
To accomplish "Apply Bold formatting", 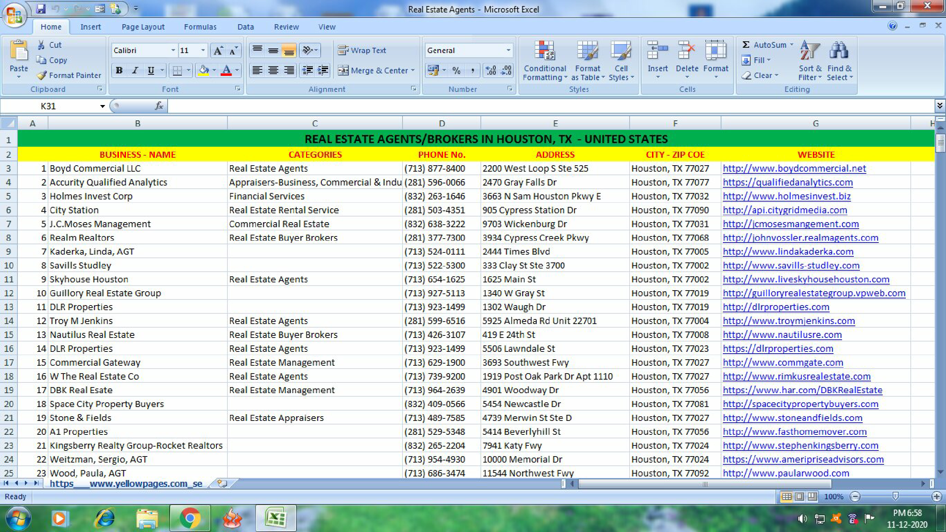I will tap(119, 71).
